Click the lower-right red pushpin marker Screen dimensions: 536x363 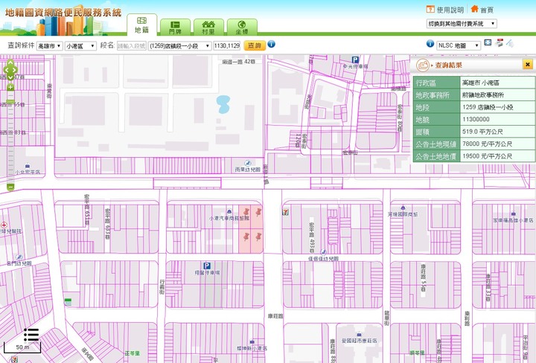tap(258, 236)
